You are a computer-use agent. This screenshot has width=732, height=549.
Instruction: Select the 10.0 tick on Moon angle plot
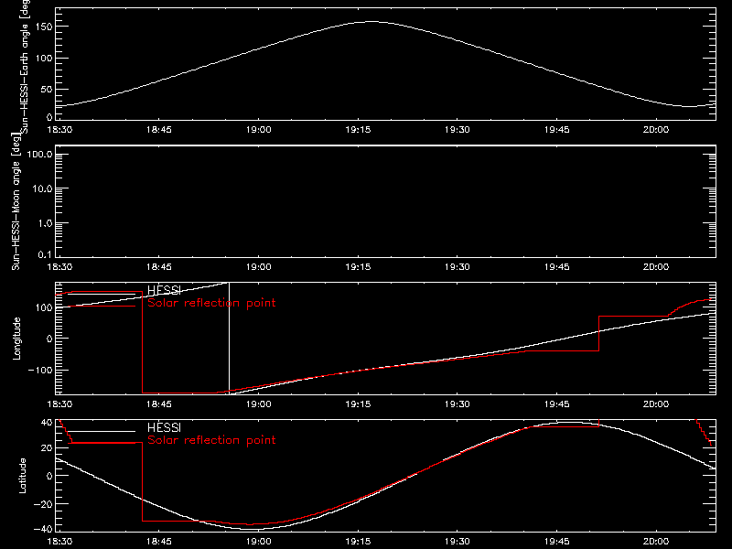[42, 189]
